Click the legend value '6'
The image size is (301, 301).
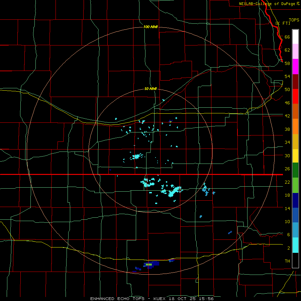pyautogui.click(x=289, y=235)
